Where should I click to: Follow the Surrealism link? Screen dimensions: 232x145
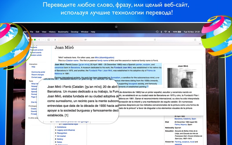(115, 77)
